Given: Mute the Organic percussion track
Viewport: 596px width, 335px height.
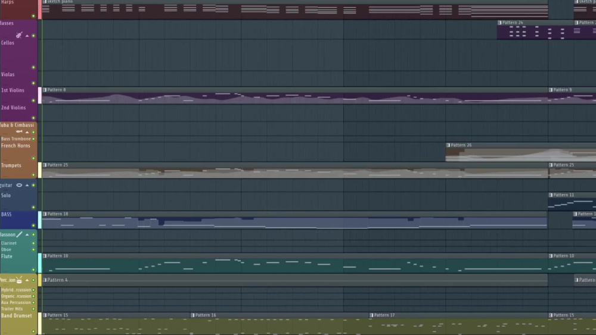Looking at the screenshot, I should pyautogui.click(x=33, y=296).
